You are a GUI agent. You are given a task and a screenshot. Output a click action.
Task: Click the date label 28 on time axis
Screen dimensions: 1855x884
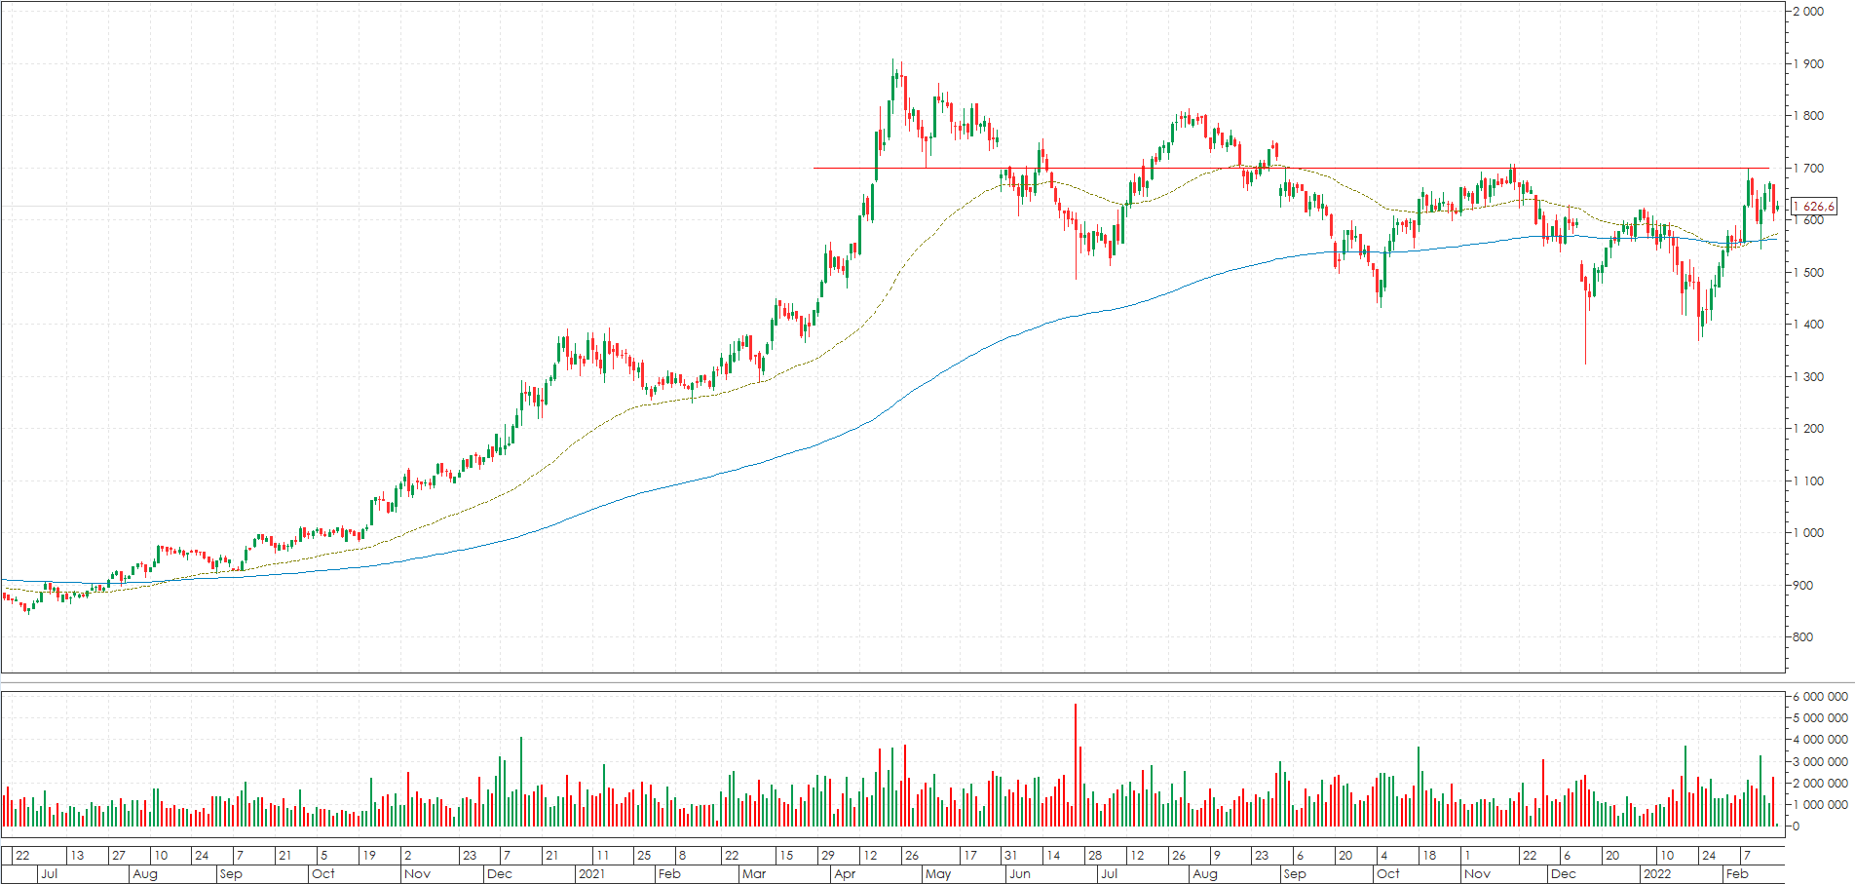[x=1095, y=856]
